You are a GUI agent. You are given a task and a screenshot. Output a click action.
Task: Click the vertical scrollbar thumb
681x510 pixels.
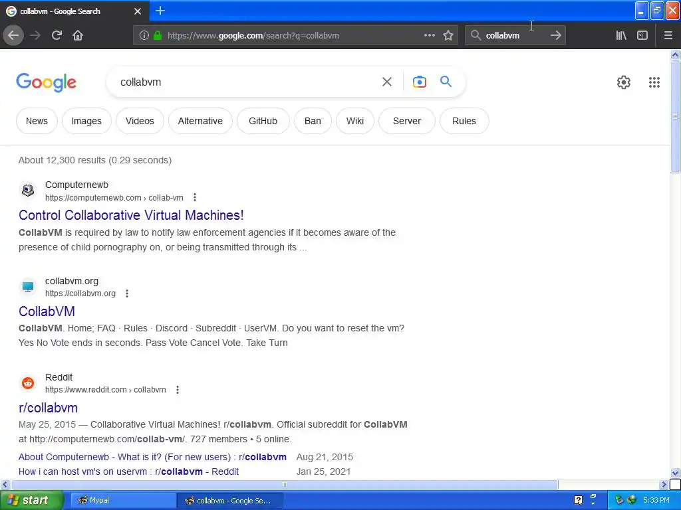pos(675,117)
